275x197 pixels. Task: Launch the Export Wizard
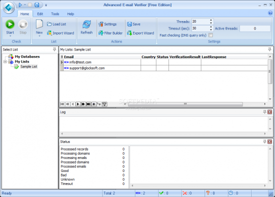tap(140, 33)
